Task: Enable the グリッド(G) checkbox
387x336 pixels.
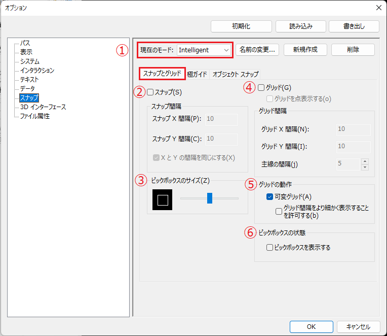Action: coord(261,87)
